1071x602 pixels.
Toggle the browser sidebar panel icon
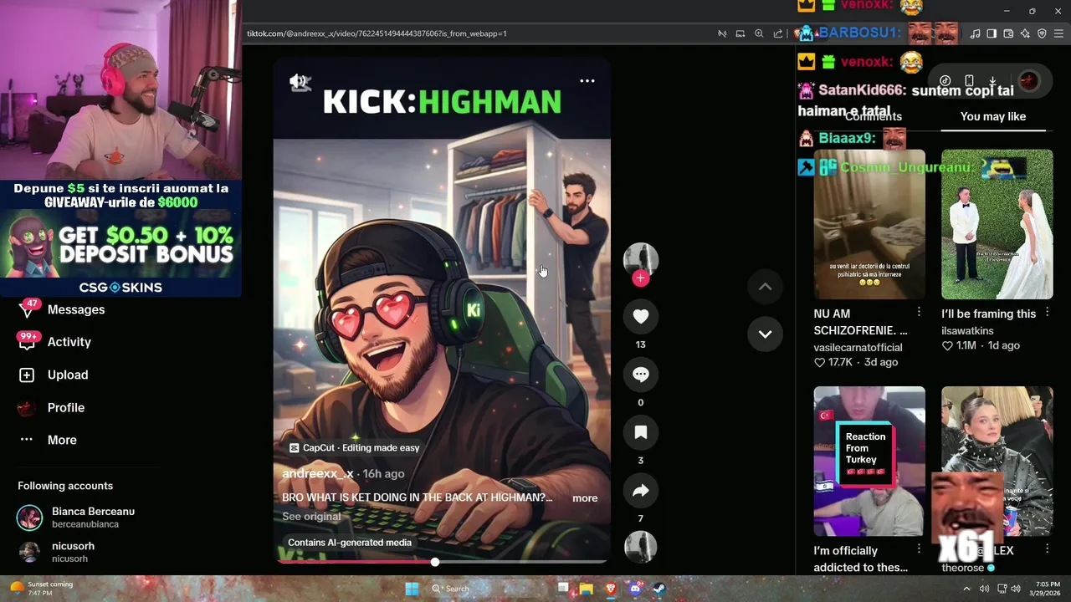click(x=992, y=33)
